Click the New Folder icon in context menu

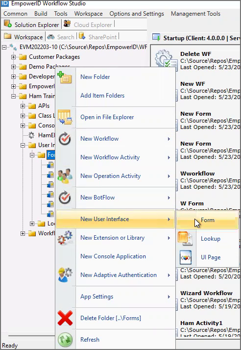click(x=65, y=77)
